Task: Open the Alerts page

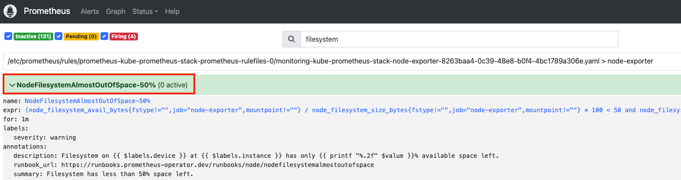Action: (90, 11)
